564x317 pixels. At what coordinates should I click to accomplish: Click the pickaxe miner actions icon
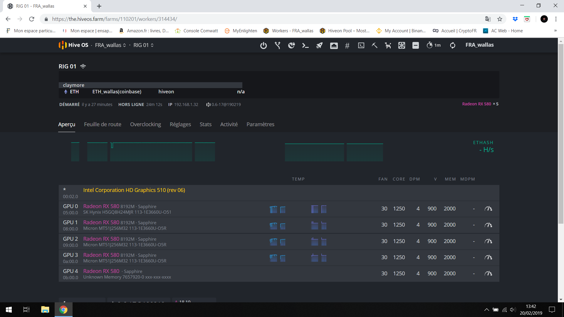[x=375, y=45]
